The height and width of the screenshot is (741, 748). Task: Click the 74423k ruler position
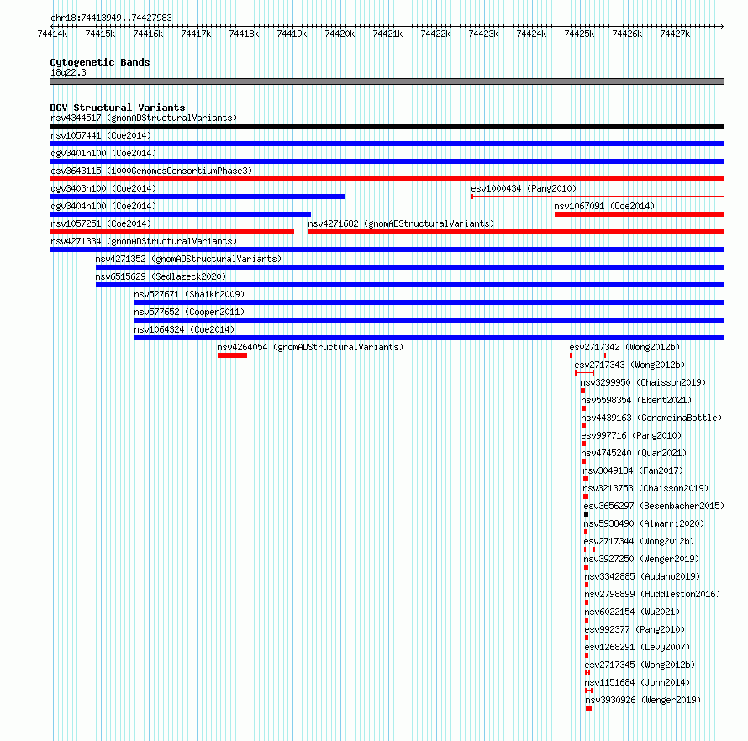483,34
